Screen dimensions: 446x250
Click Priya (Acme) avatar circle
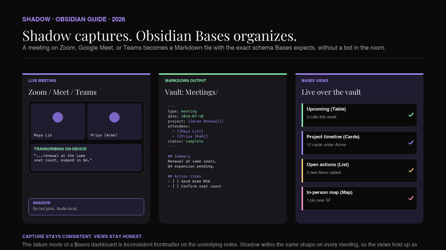point(114,117)
